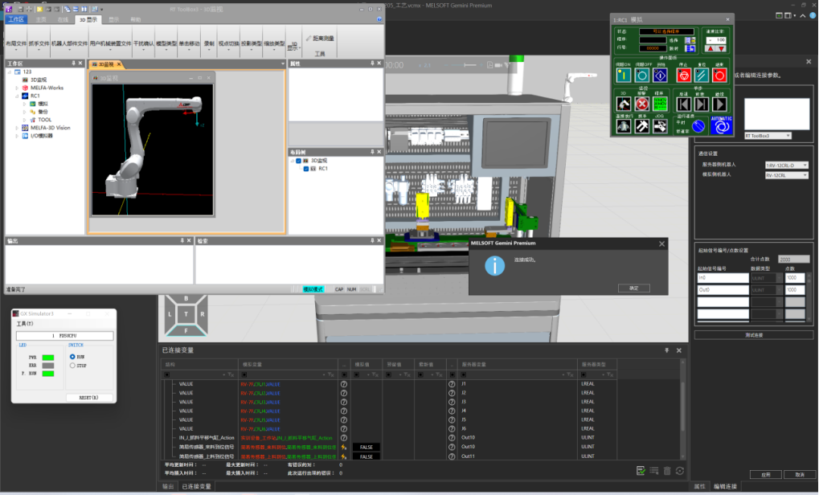Click the view cube T (top) face

186,314
